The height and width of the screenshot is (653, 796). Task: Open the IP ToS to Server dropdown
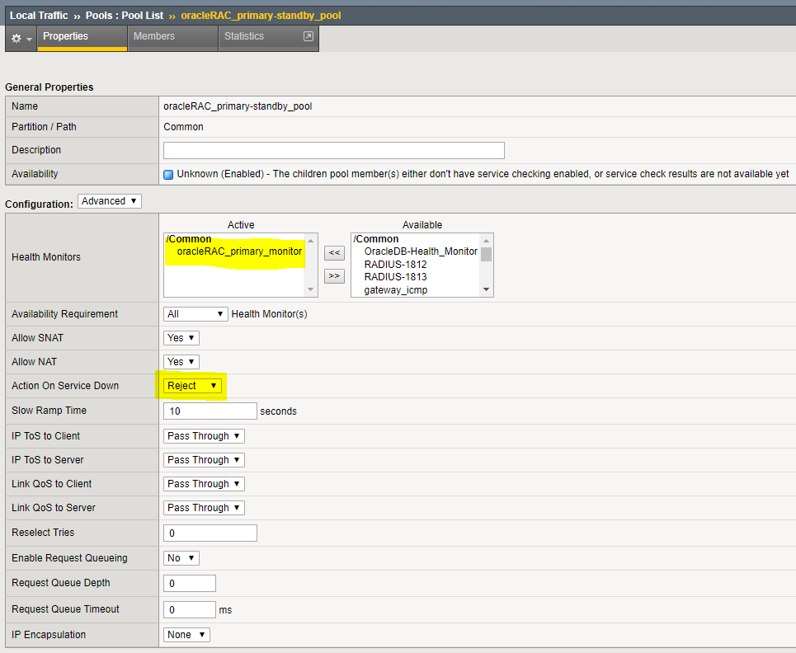click(x=204, y=460)
